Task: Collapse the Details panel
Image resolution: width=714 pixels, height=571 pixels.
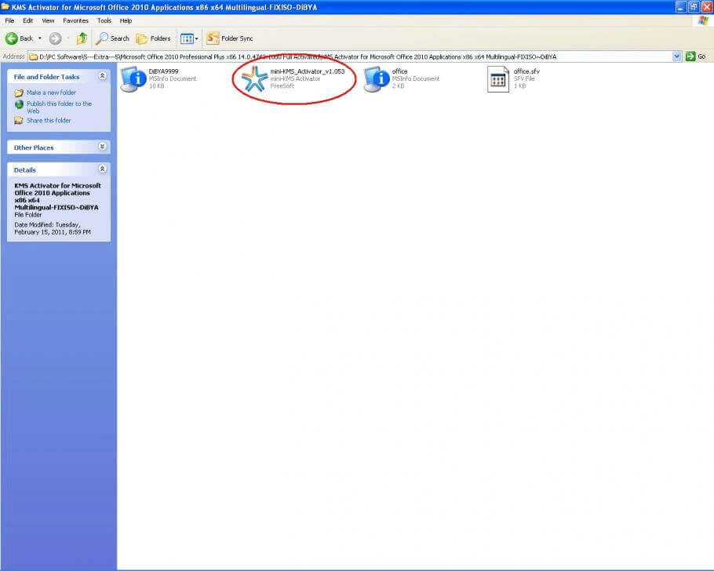Action: point(101,169)
